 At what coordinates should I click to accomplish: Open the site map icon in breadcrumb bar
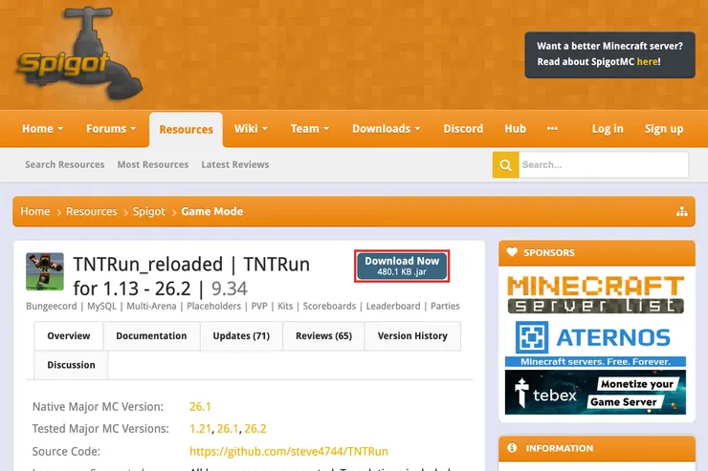(682, 211)
